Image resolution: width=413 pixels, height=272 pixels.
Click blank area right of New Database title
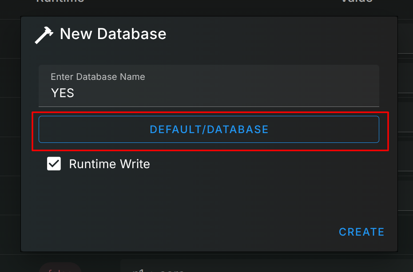click(275, 34)
